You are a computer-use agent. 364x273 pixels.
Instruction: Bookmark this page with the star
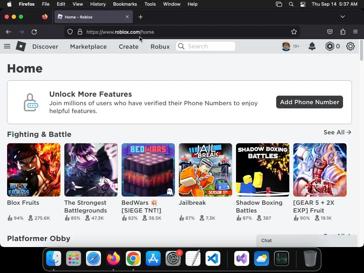[294, 32]
